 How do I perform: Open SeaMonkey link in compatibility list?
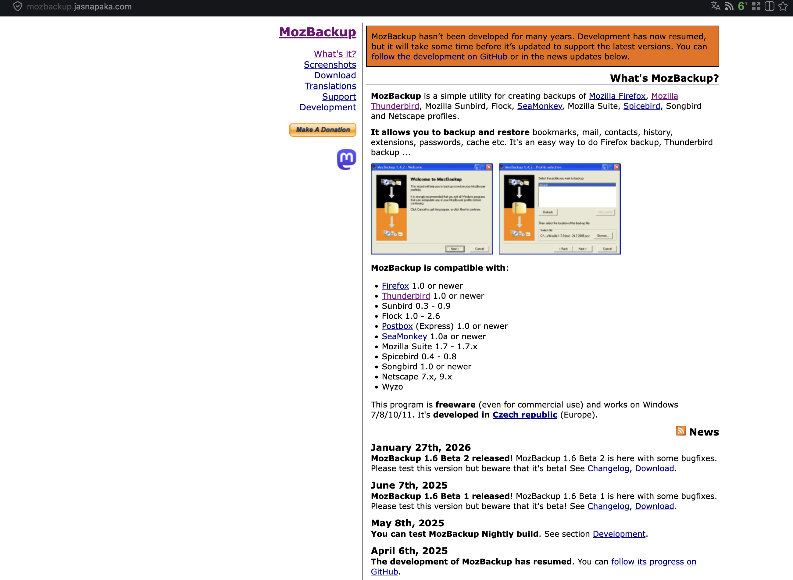pos(404,336)
